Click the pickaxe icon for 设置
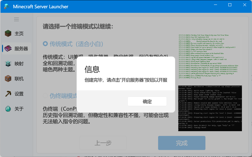Screen dimensions: 252x157 click(x=8, y=94)
